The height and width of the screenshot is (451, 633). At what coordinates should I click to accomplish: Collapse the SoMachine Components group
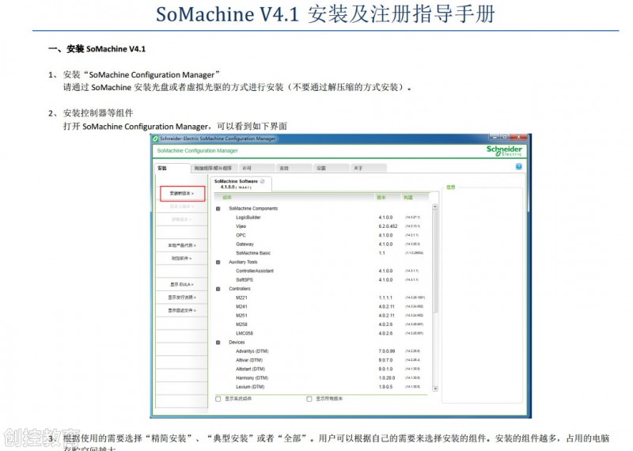(218, 209)
